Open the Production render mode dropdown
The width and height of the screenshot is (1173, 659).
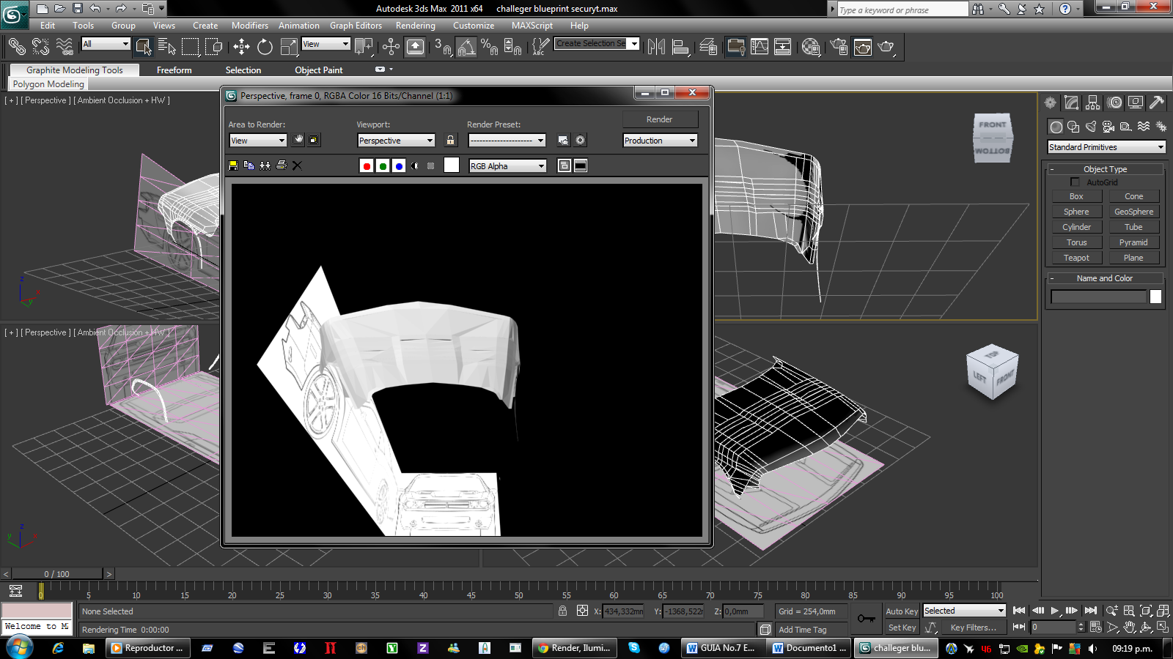click(659, 141)
